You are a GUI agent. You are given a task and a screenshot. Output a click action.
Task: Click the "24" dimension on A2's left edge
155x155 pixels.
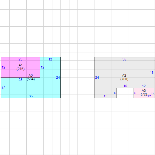[x=97, y=77]
